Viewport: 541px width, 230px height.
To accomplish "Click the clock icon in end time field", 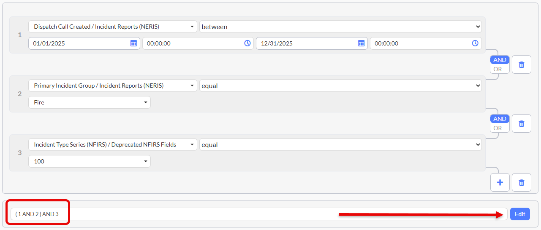I will (x=475, y=43).
